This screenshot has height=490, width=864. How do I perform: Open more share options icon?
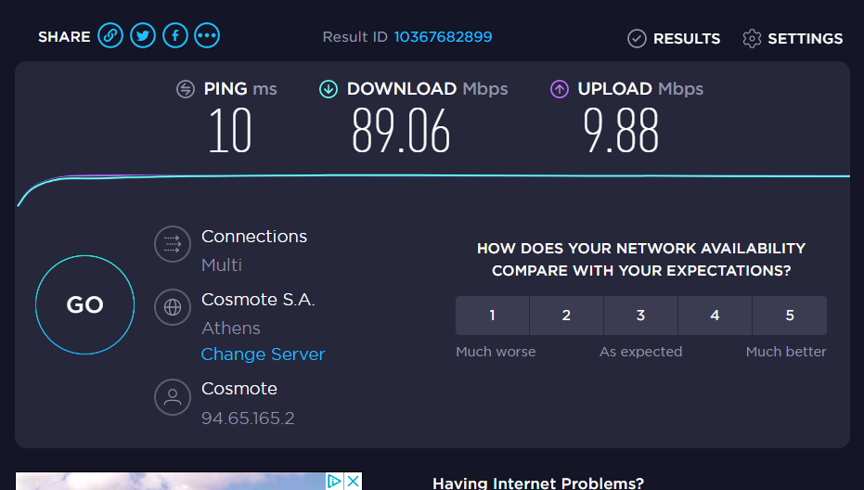coord(207,36)
